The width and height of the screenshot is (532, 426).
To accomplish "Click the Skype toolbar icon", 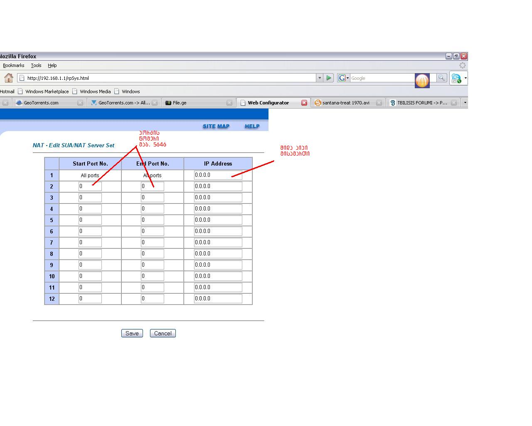I will coord(456,78).
